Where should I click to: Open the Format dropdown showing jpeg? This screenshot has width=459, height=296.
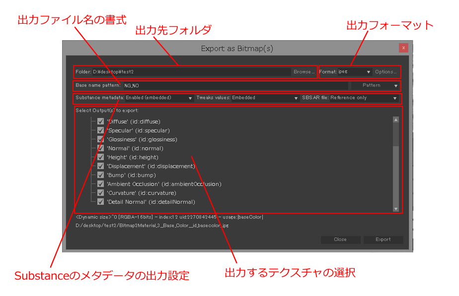(x=355, y=72)
